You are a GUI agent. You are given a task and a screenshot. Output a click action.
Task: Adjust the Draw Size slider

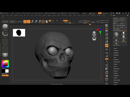point(88,22)
